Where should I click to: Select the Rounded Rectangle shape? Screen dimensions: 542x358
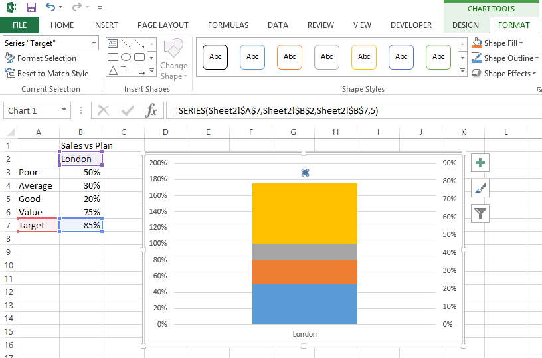tap(139, 57)
